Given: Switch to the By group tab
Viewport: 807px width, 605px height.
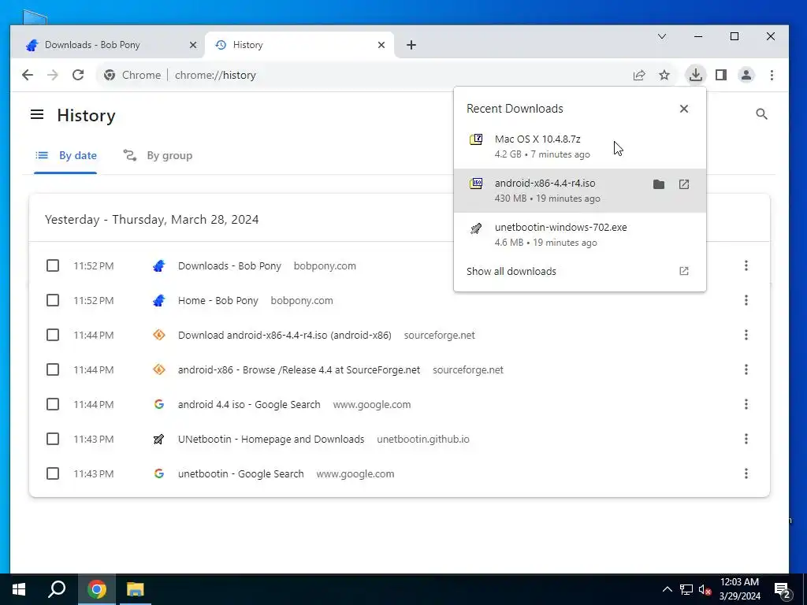Looking at the screenshot, I should coord(158,155).
